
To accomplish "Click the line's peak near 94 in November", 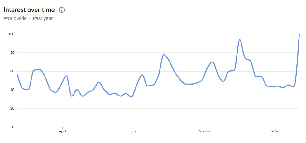I will (240, 40).
